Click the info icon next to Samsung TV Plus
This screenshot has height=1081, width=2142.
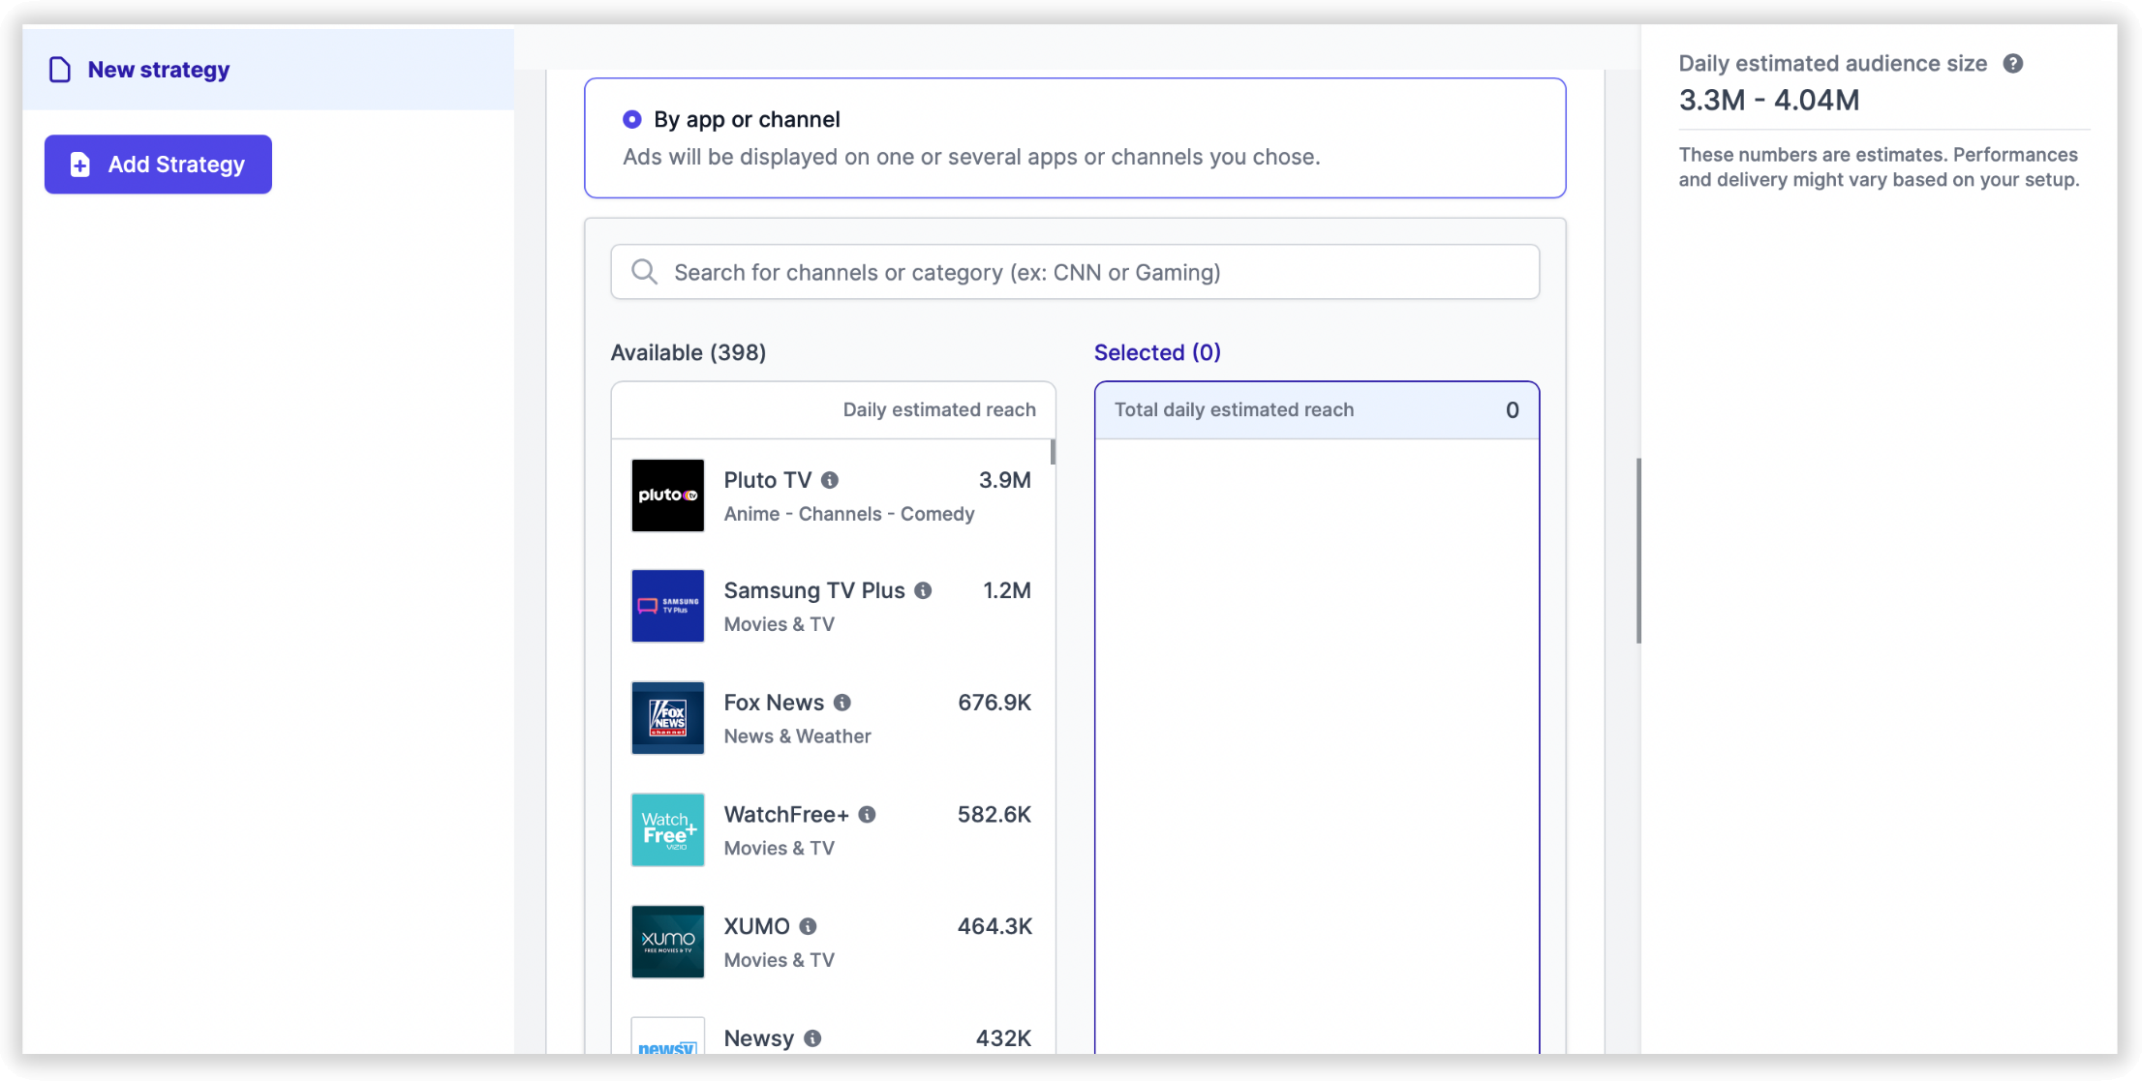coord(923,590)
